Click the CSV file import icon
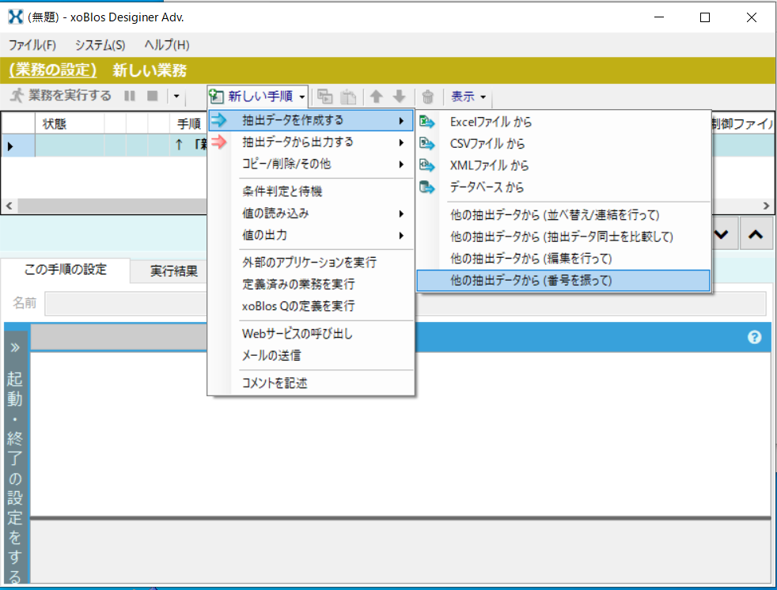 (427, 144)
